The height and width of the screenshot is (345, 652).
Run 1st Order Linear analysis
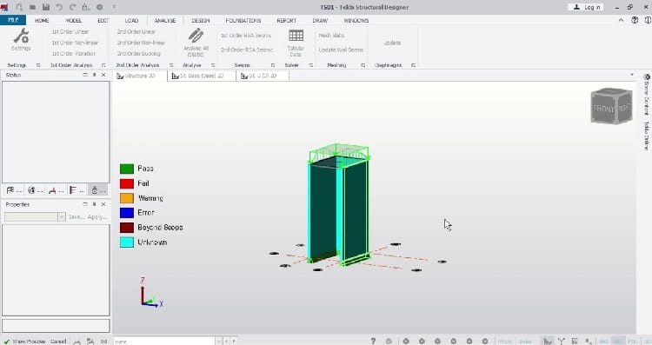pyautogui.click(x=70, y=31)
